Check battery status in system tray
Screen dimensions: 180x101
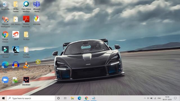(x=152, y=98)
